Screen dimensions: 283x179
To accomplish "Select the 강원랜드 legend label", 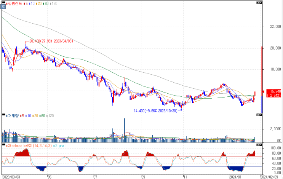I will 15,3.
